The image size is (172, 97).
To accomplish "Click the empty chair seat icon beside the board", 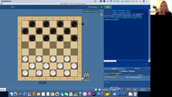I will point(86,21).
